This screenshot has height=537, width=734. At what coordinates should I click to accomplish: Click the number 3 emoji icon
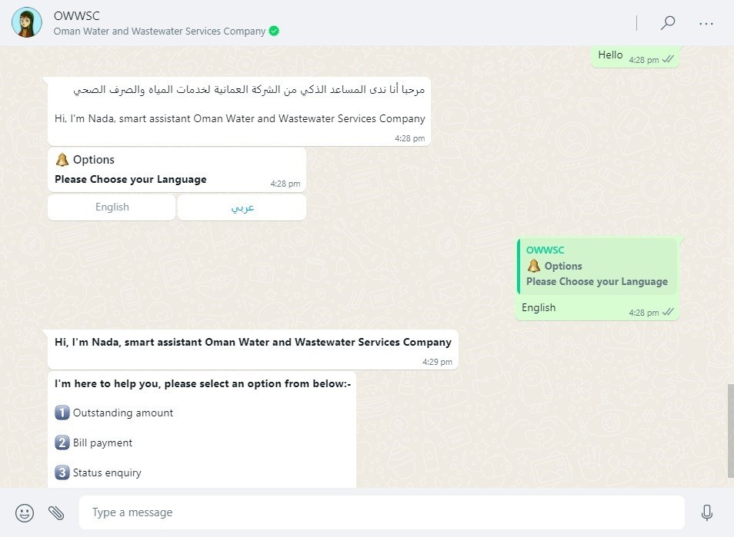coord(62,472)
